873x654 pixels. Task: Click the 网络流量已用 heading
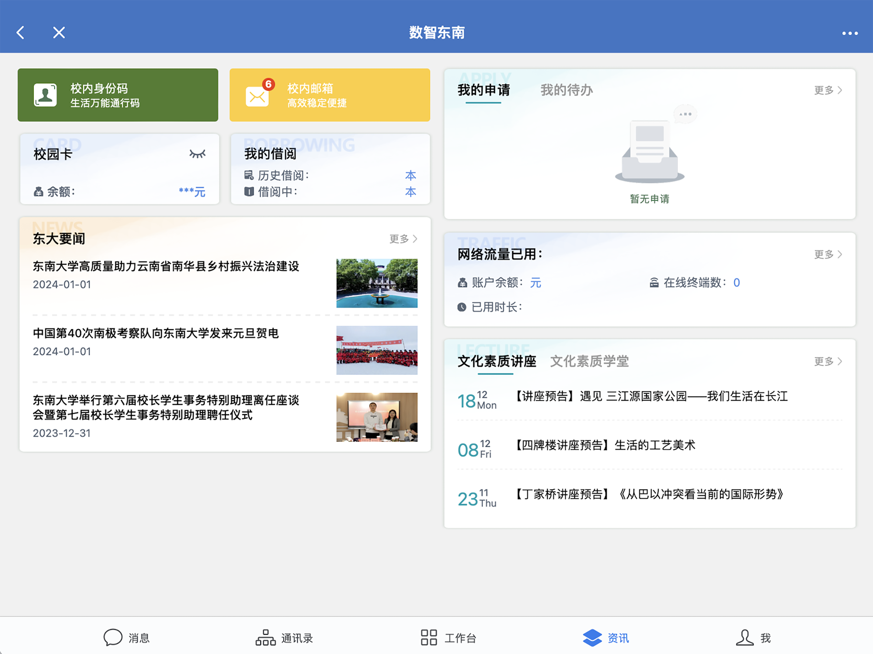click(500, 255)
